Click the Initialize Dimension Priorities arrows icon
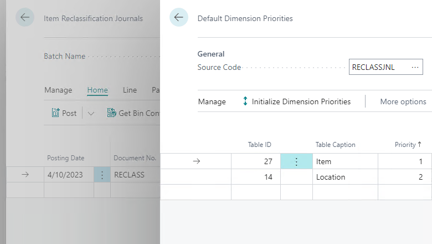 point(245,101)
